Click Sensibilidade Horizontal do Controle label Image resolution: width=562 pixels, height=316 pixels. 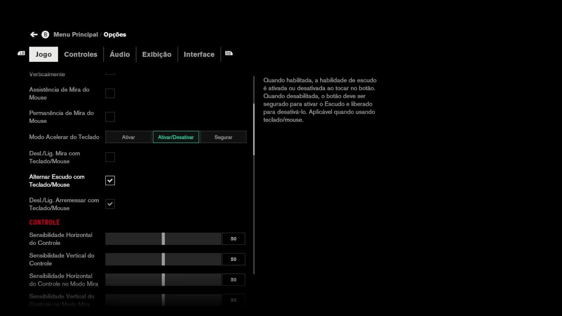tap(61, 239)
